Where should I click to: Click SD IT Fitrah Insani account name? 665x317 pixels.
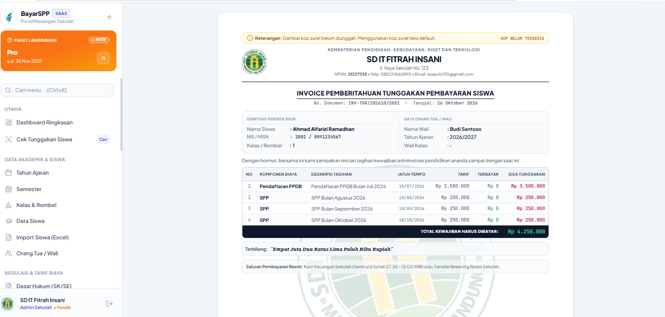click(42, 300)
